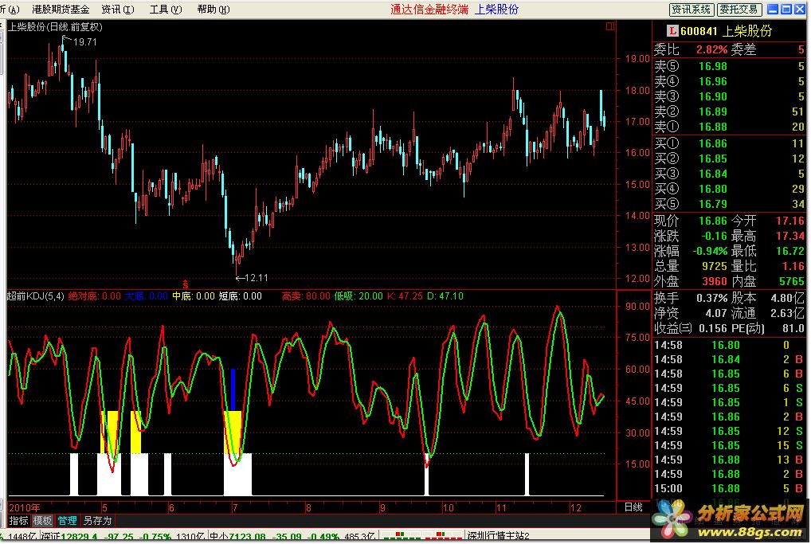Click the month 7 timeline marker
This screenshot has width=811, height=544.
(x=235, y=508)
